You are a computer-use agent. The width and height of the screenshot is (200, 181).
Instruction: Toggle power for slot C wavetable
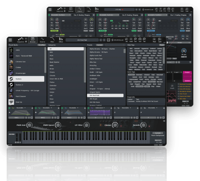coord(62,108)
